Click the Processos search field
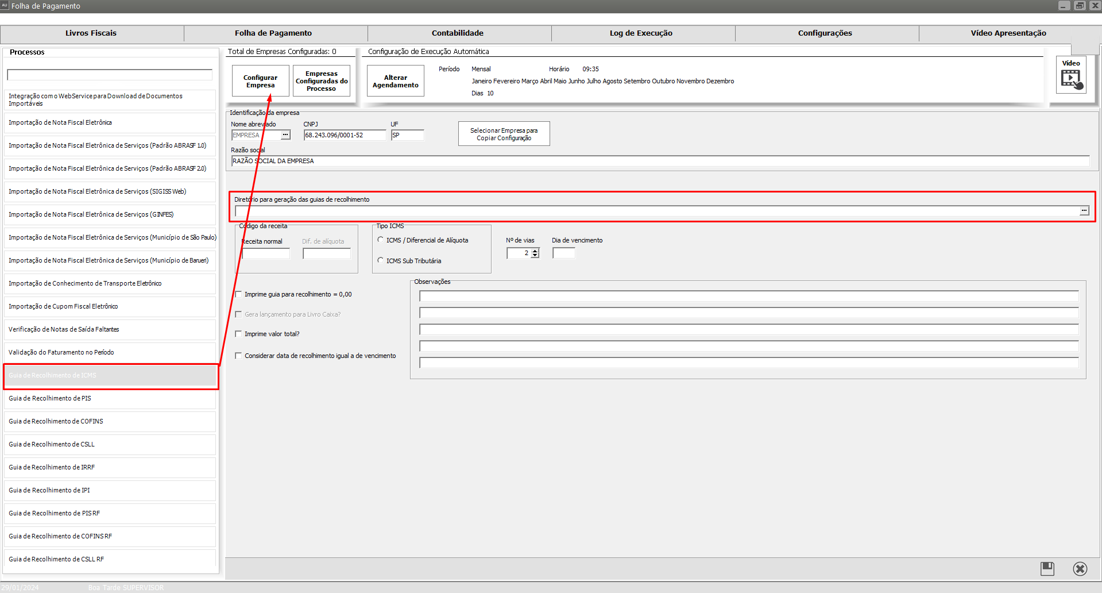Screen dimensions: 1102x593 point(110,75)
